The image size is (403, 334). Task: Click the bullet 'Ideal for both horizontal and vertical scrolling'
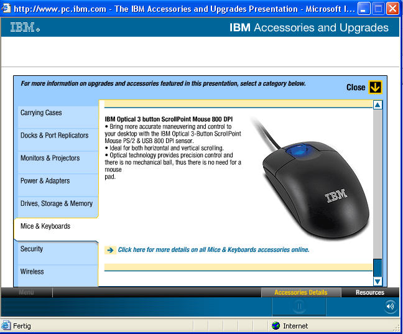pos(164,148)
